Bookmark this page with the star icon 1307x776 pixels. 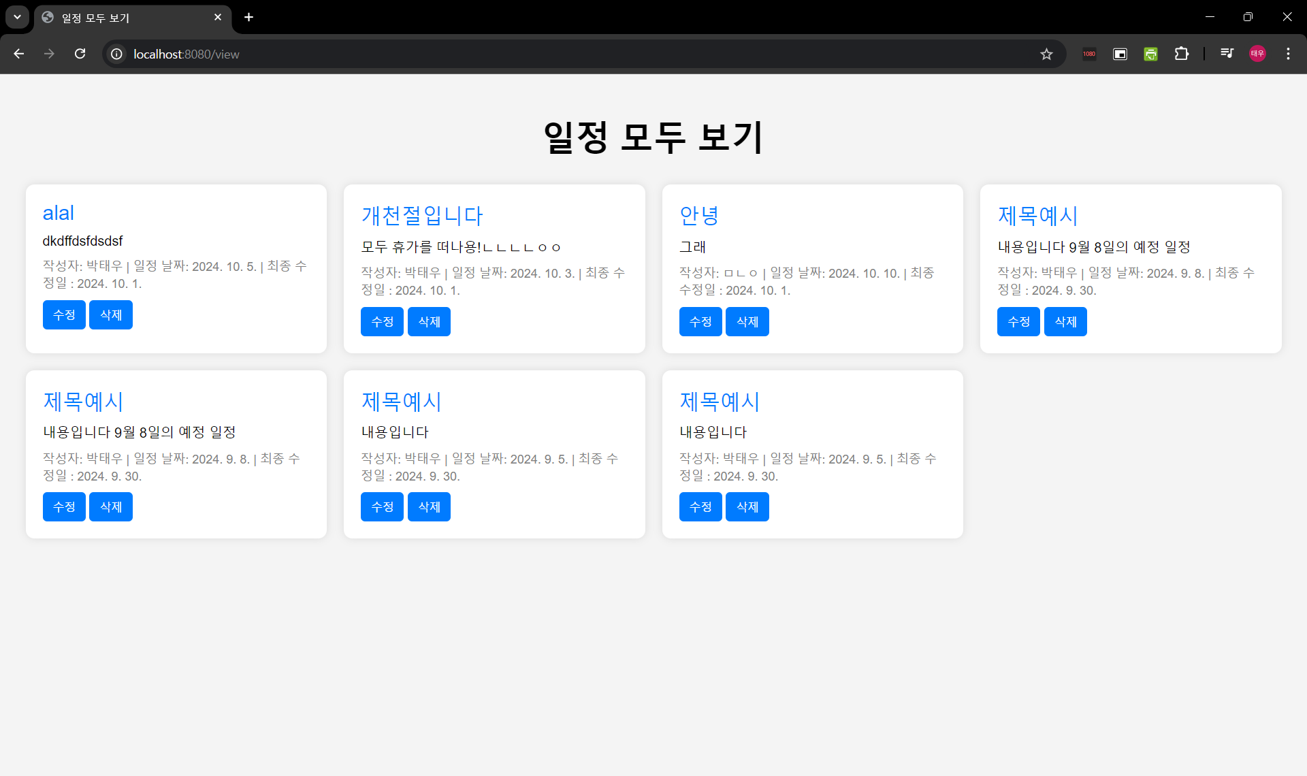pyautogui.click(x=1046, y=54)
